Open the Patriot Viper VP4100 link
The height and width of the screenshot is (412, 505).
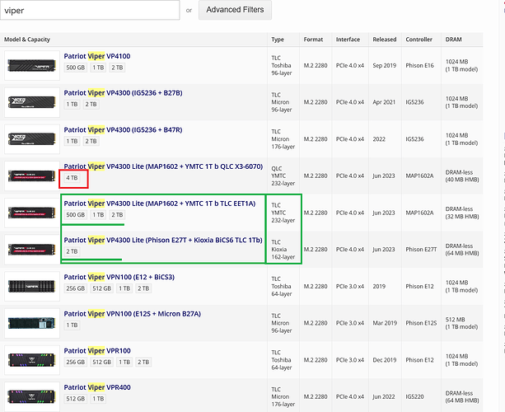97,56
